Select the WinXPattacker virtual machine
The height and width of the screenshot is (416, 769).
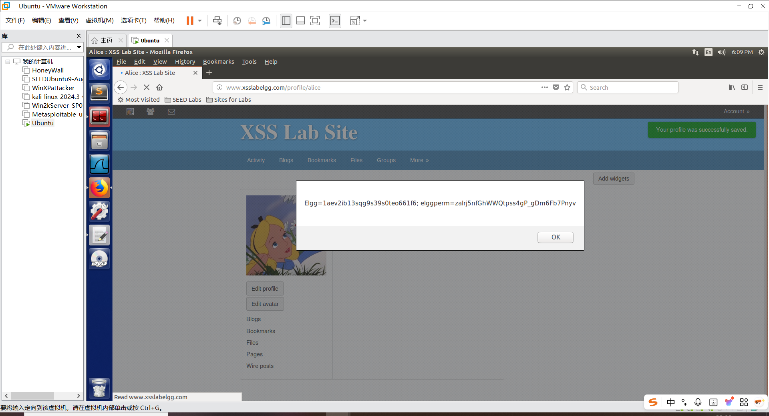[x=53, y=88]
